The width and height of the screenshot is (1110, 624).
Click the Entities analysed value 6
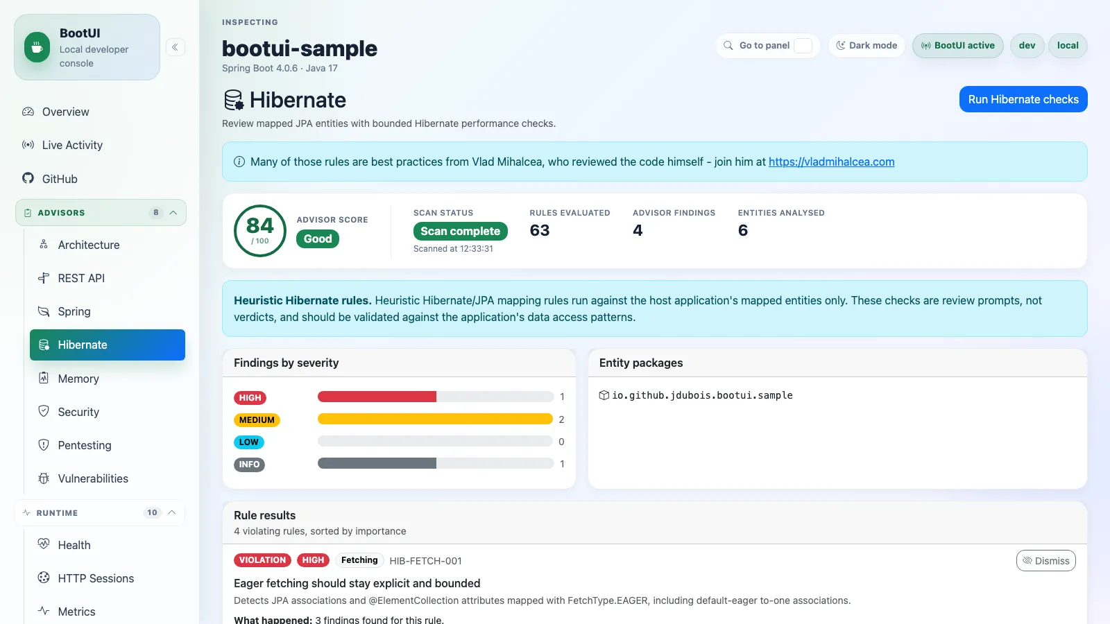pyautogui.click(x=743, y=230)
